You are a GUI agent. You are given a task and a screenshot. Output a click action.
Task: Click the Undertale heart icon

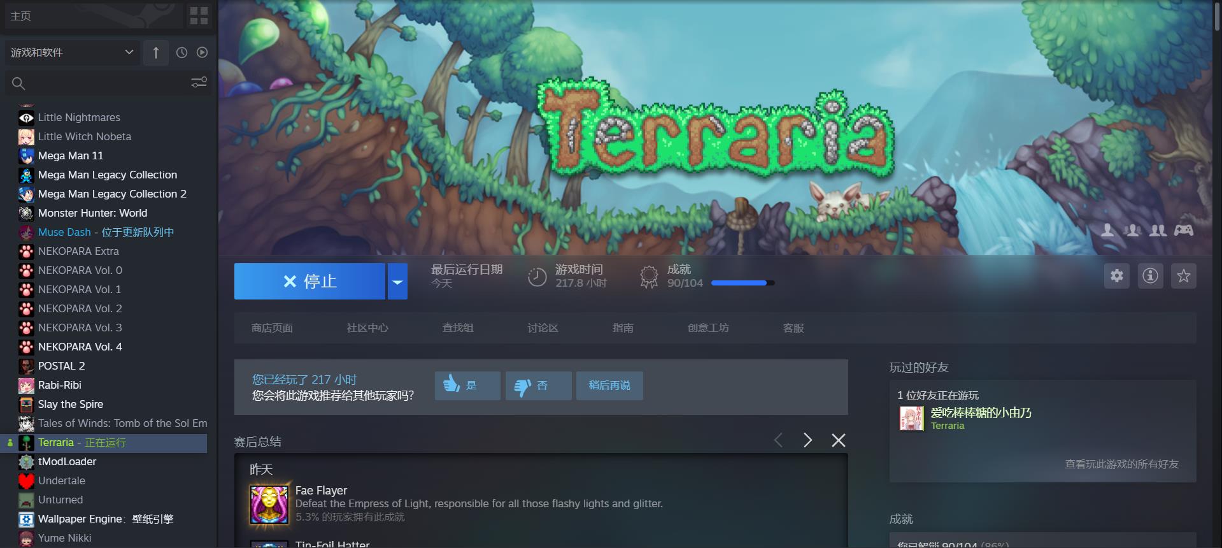[26, 480]
